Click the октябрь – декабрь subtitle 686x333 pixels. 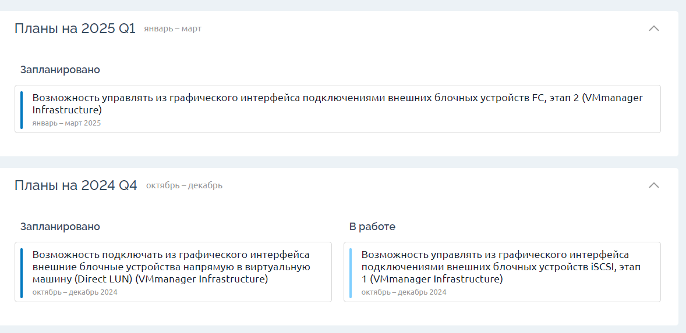point(184,186)
